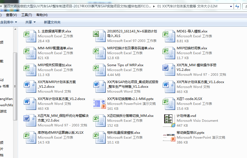Open the 帮助(H) menu
The height and width of the screenshot is (158, 247).
42,15
